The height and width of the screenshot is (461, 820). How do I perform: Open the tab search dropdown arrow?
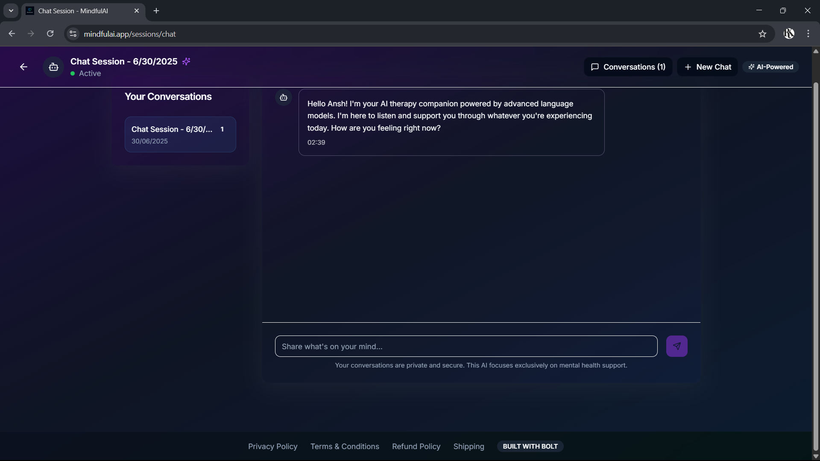[x=11, y=11]
